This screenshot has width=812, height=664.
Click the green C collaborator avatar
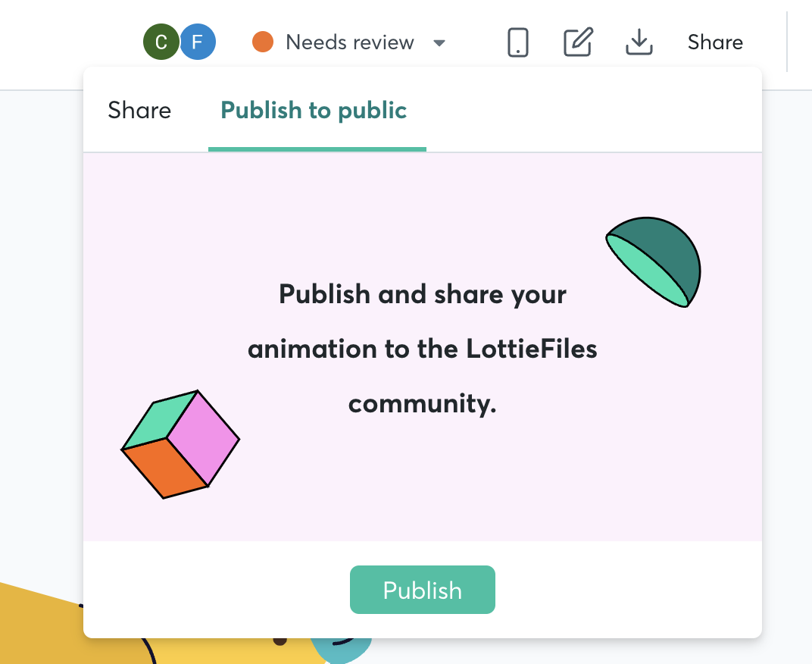[x=161, y=42]
